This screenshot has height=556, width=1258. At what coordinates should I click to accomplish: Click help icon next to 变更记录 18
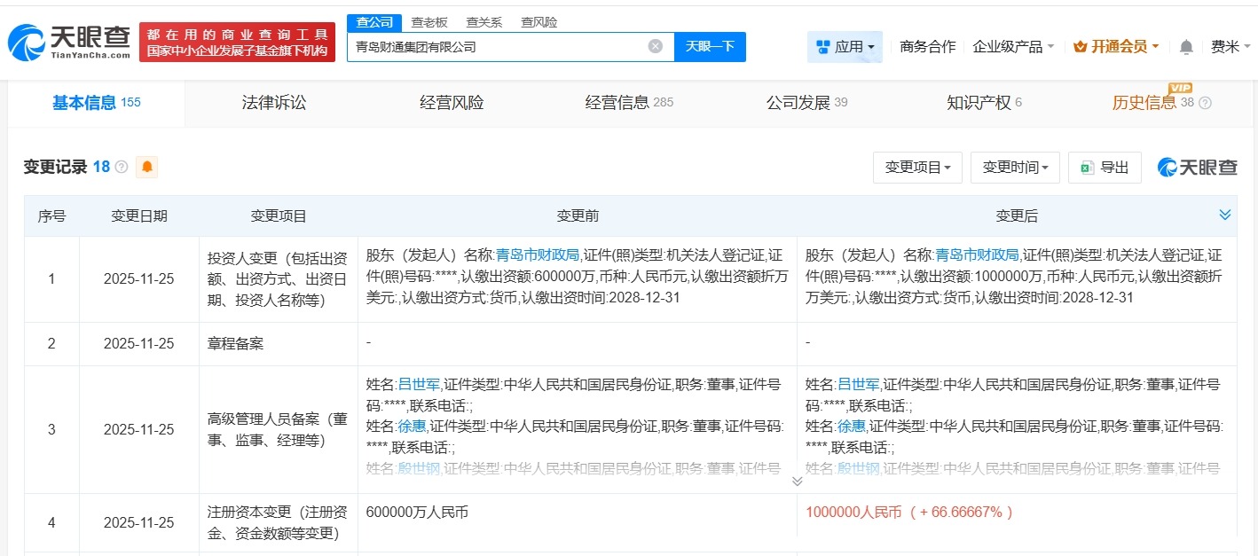[x=122, y=168]
